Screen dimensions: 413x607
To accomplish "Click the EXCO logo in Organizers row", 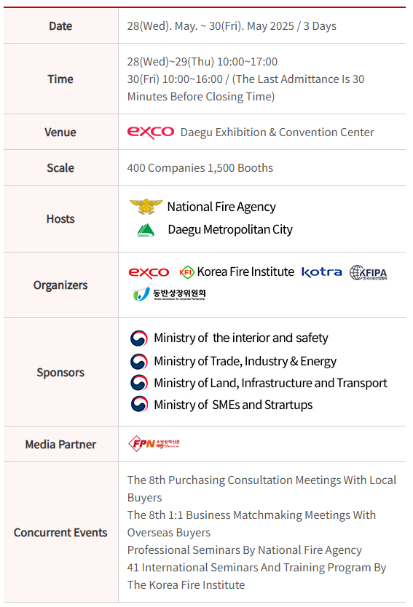I will coord(149,272).
